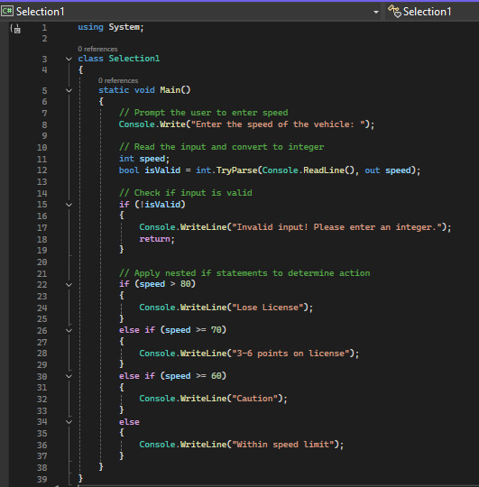Click the number 80 in the if condition
This screenshot has height=487, width=479.
click(186, 284)
